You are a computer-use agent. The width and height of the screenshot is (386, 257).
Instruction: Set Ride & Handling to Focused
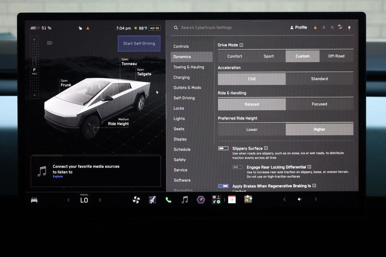click(319, 104)
